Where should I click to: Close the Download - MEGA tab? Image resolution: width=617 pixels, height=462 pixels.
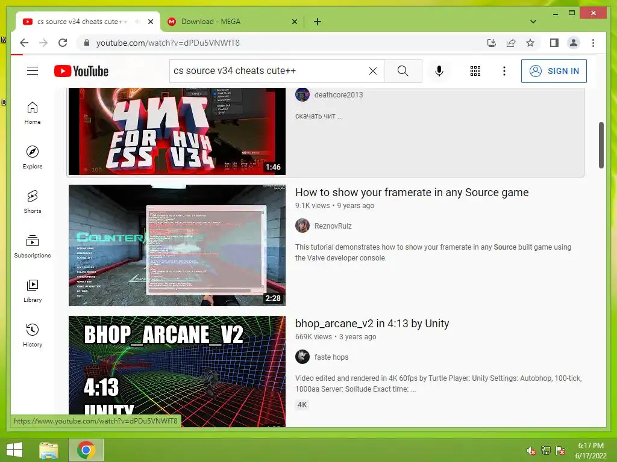pos(294,22)
